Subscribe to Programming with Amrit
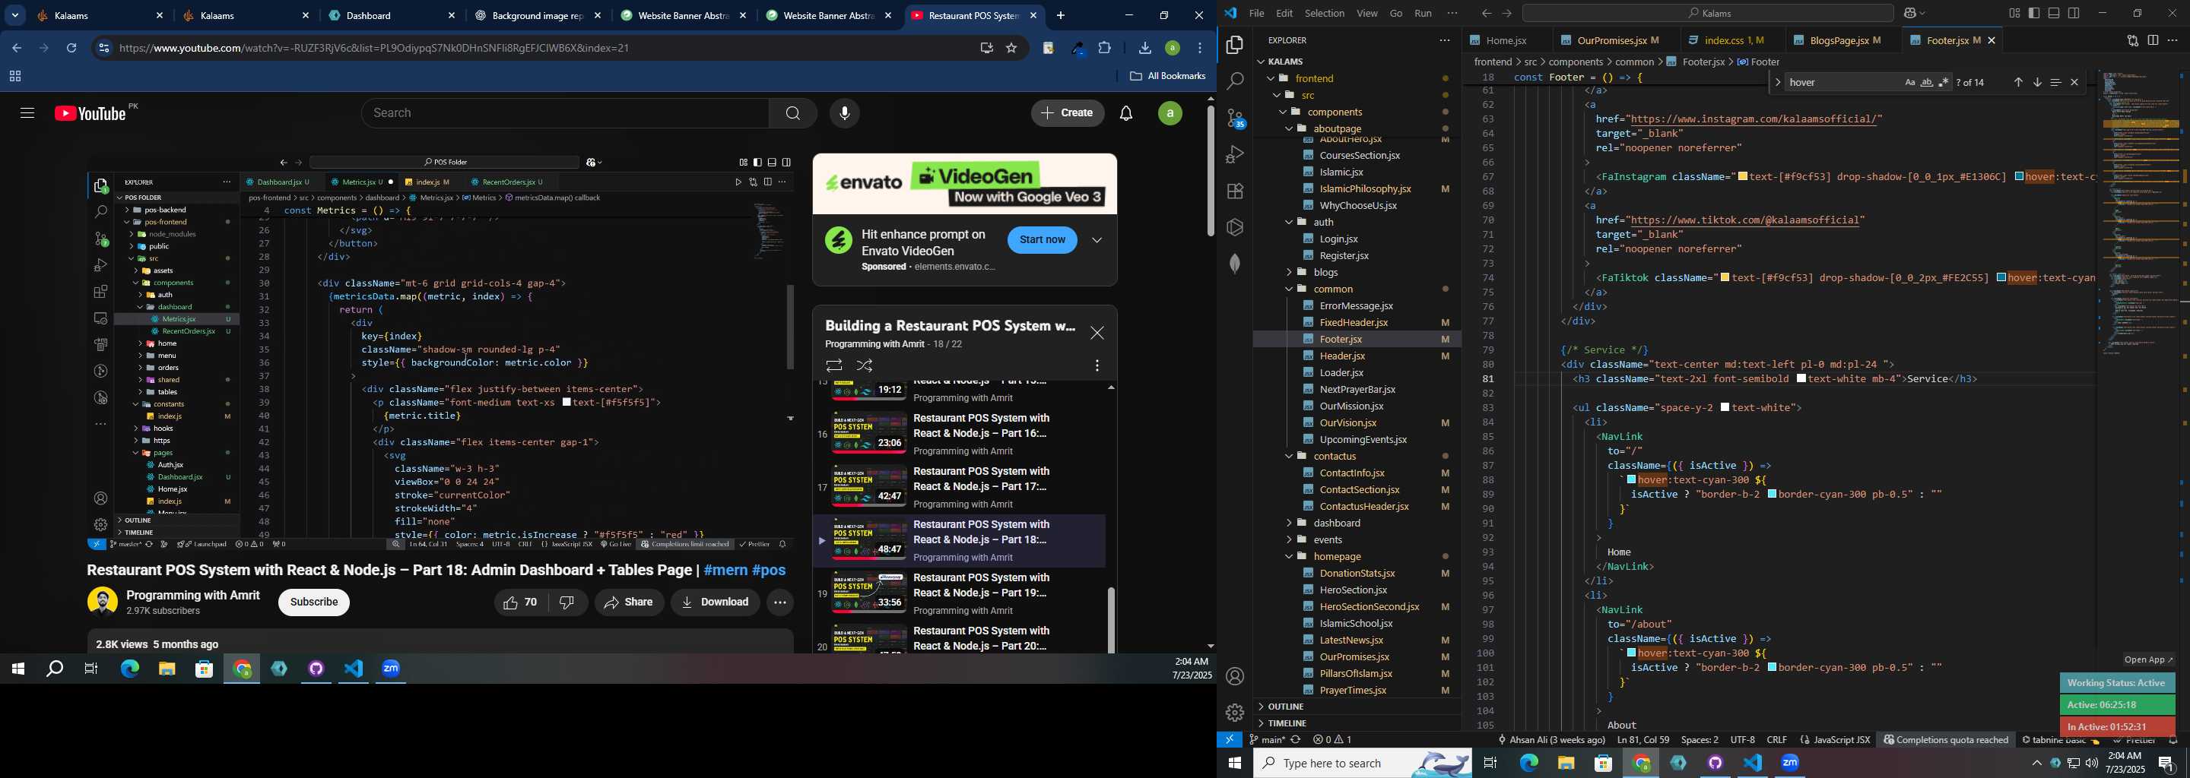The width and height of the screenshot is (2190, 778). click(x=314, y=602)
